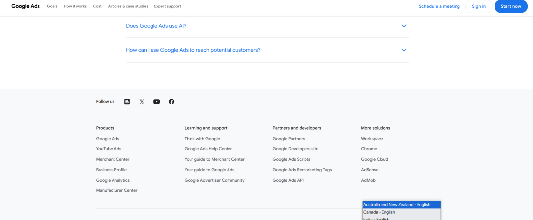Viewport: 533px width, 220px height.
Task: Open the YouTube social icon
Action: pyautogui.click(x=157, y=102)
